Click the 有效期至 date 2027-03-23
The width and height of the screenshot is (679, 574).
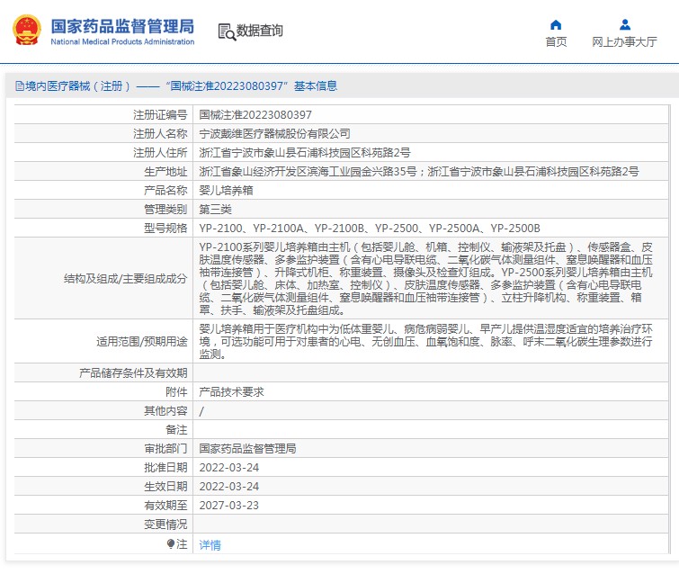[229, 505]
